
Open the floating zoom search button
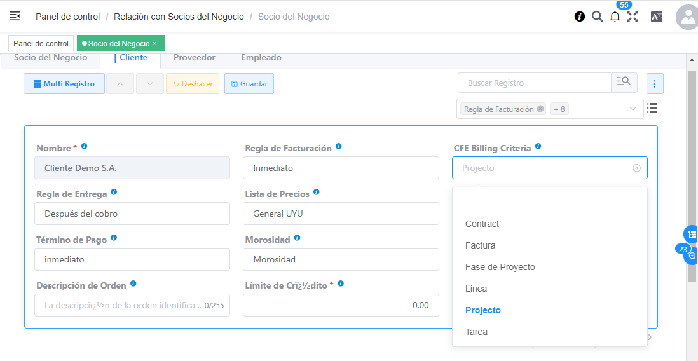point(692,256)
